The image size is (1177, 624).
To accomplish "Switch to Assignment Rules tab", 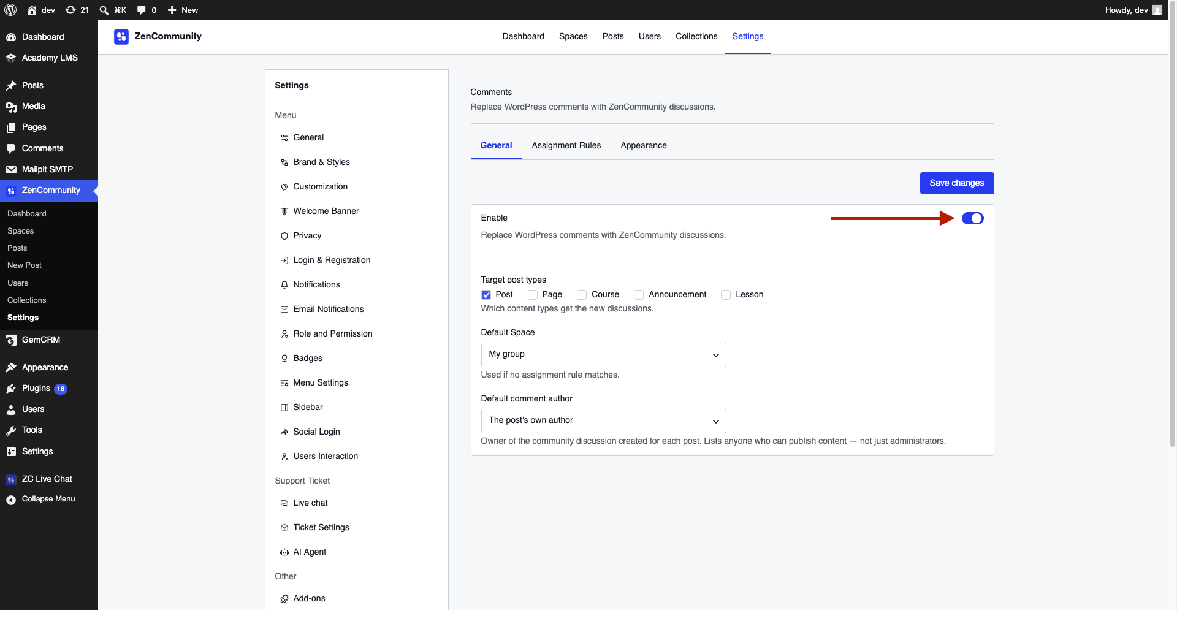I will coord(566,146).
